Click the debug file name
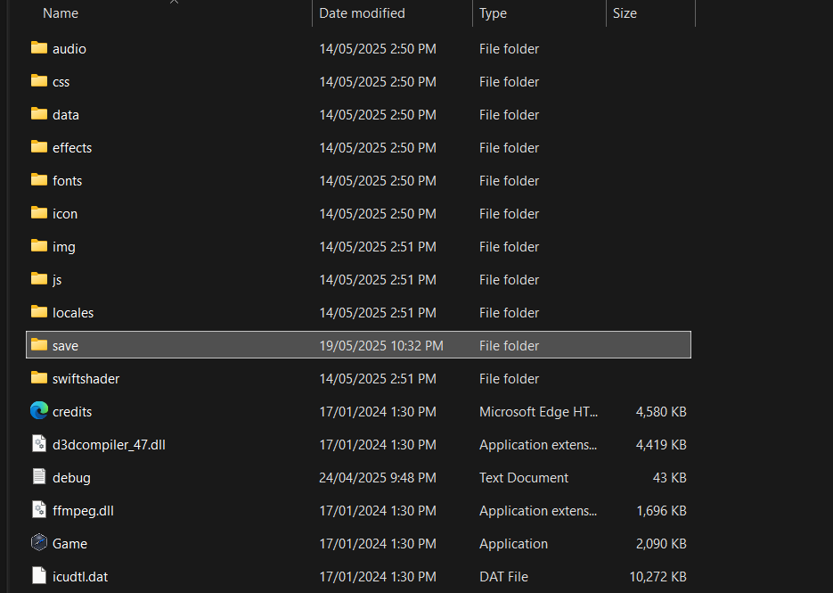This screenshot has width=833, height=593. point(71,478)
